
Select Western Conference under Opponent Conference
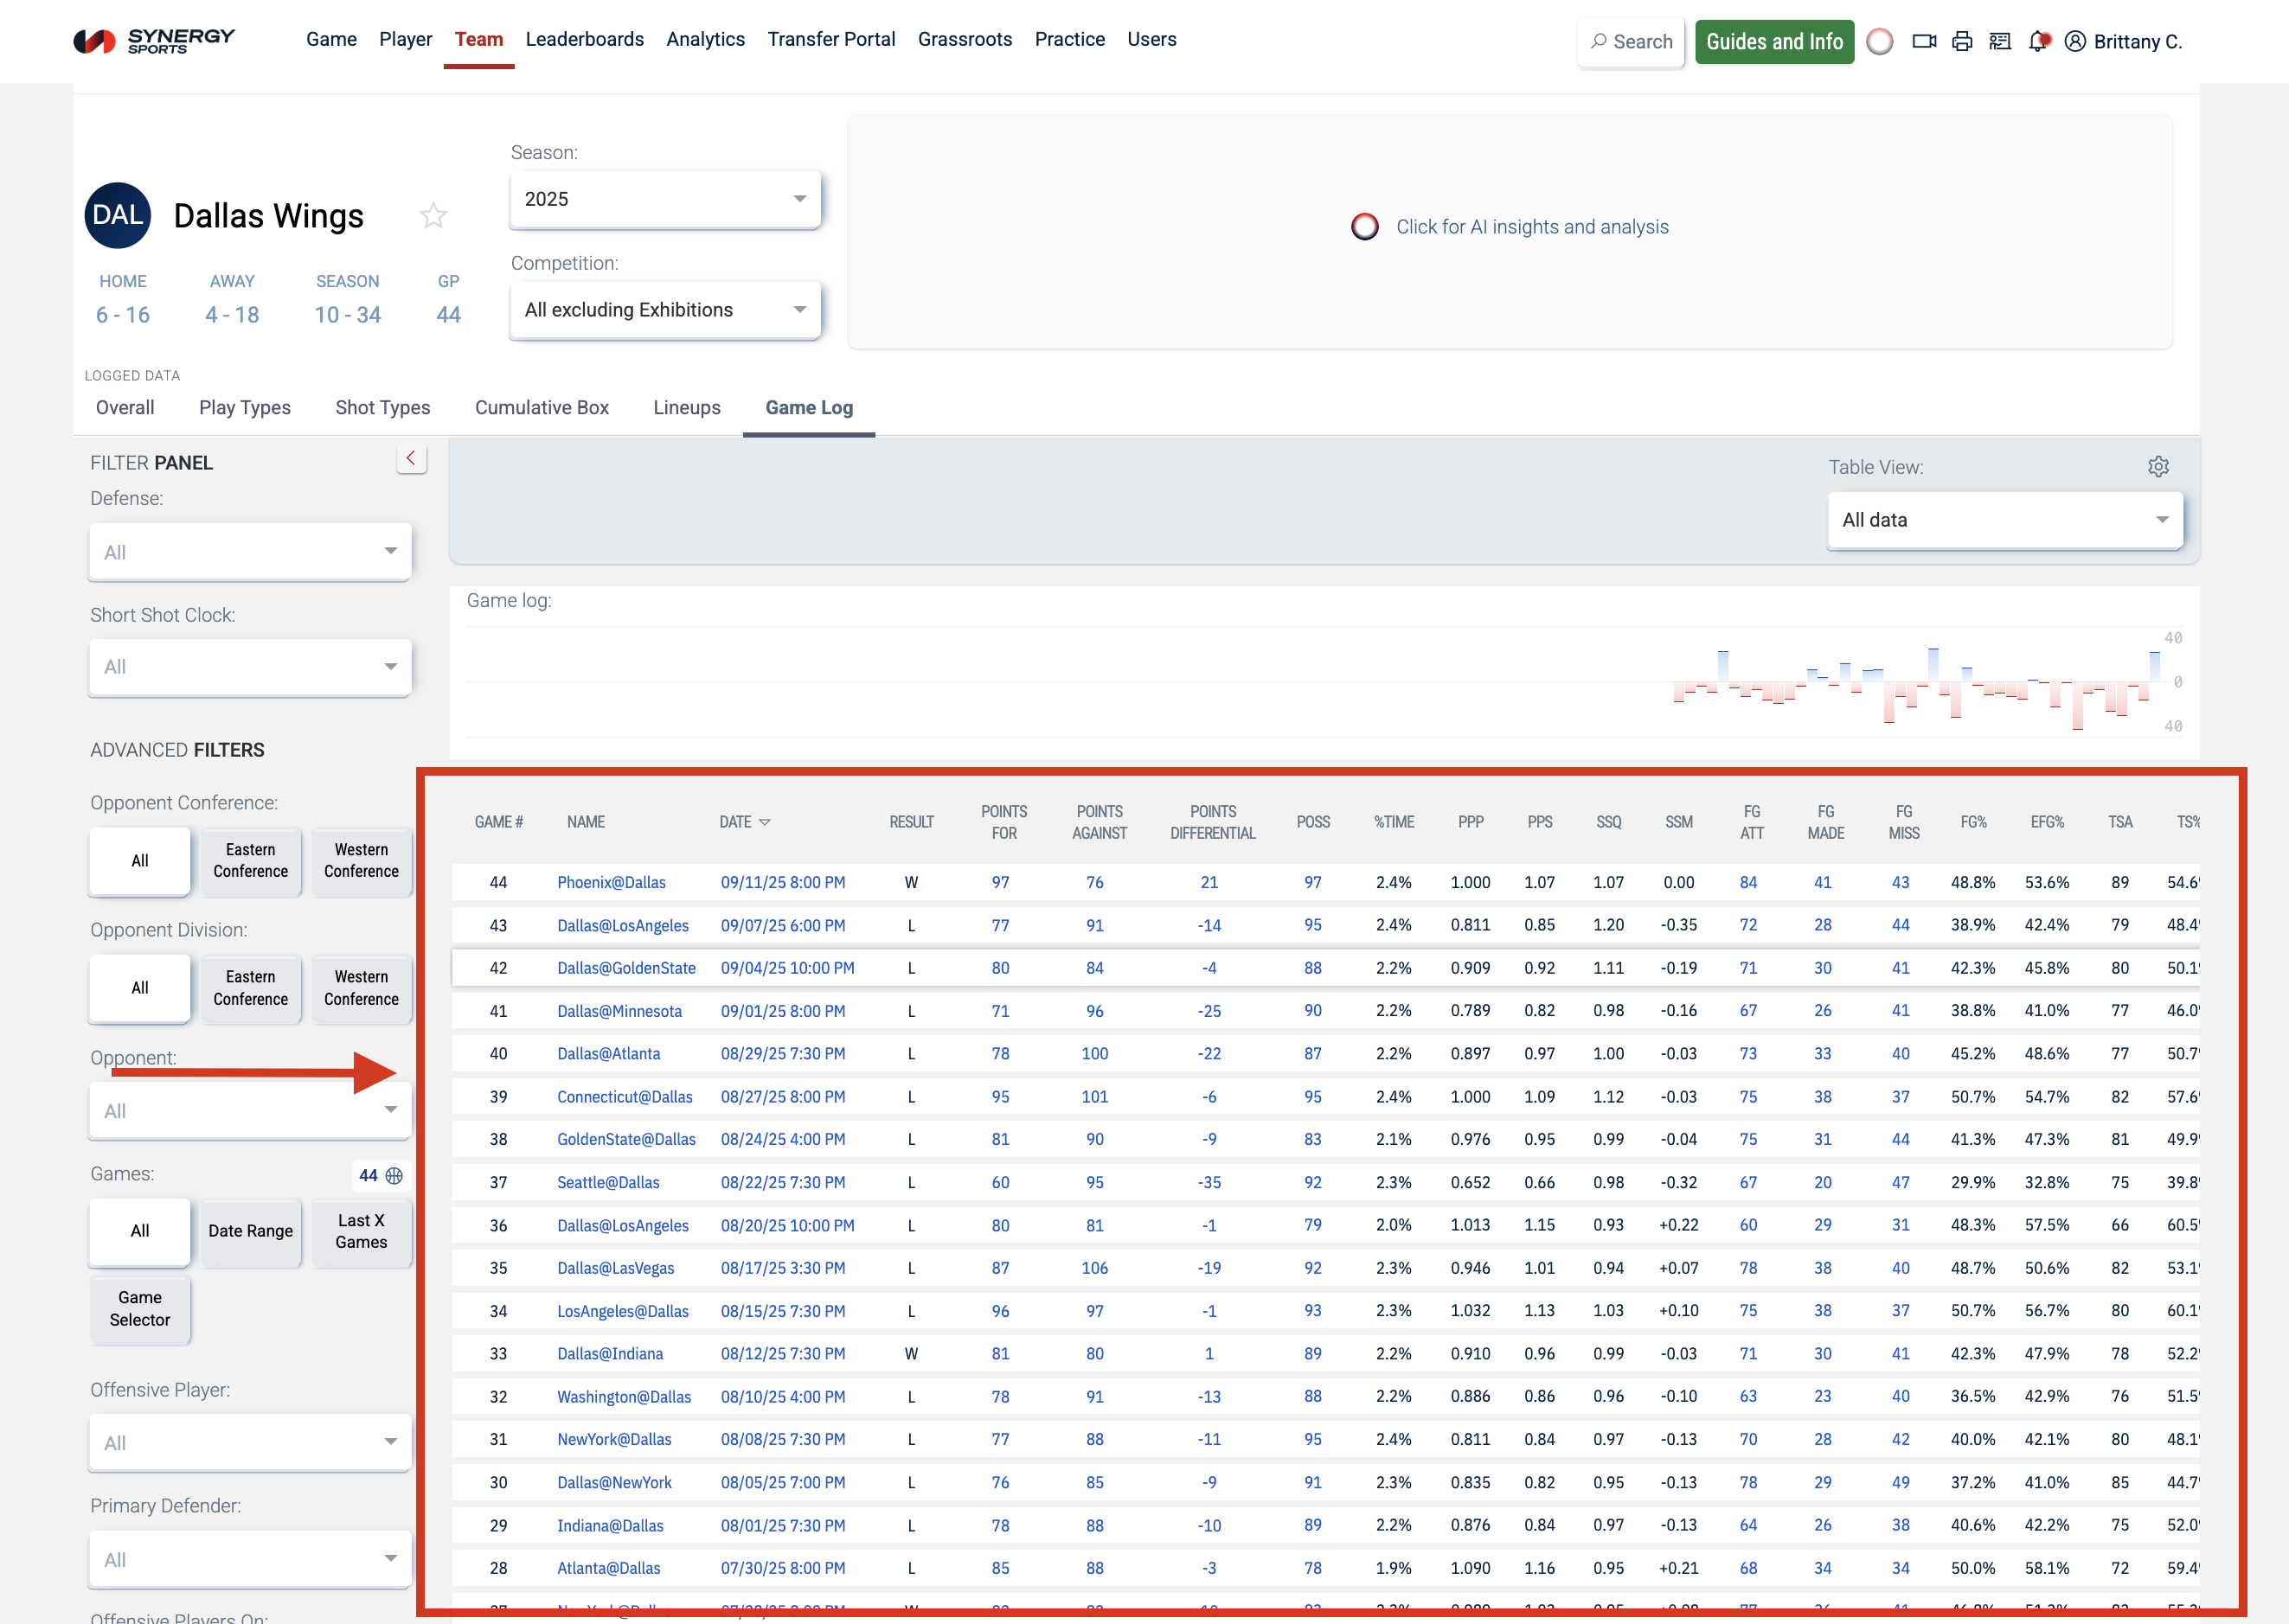tap(361, 861)
